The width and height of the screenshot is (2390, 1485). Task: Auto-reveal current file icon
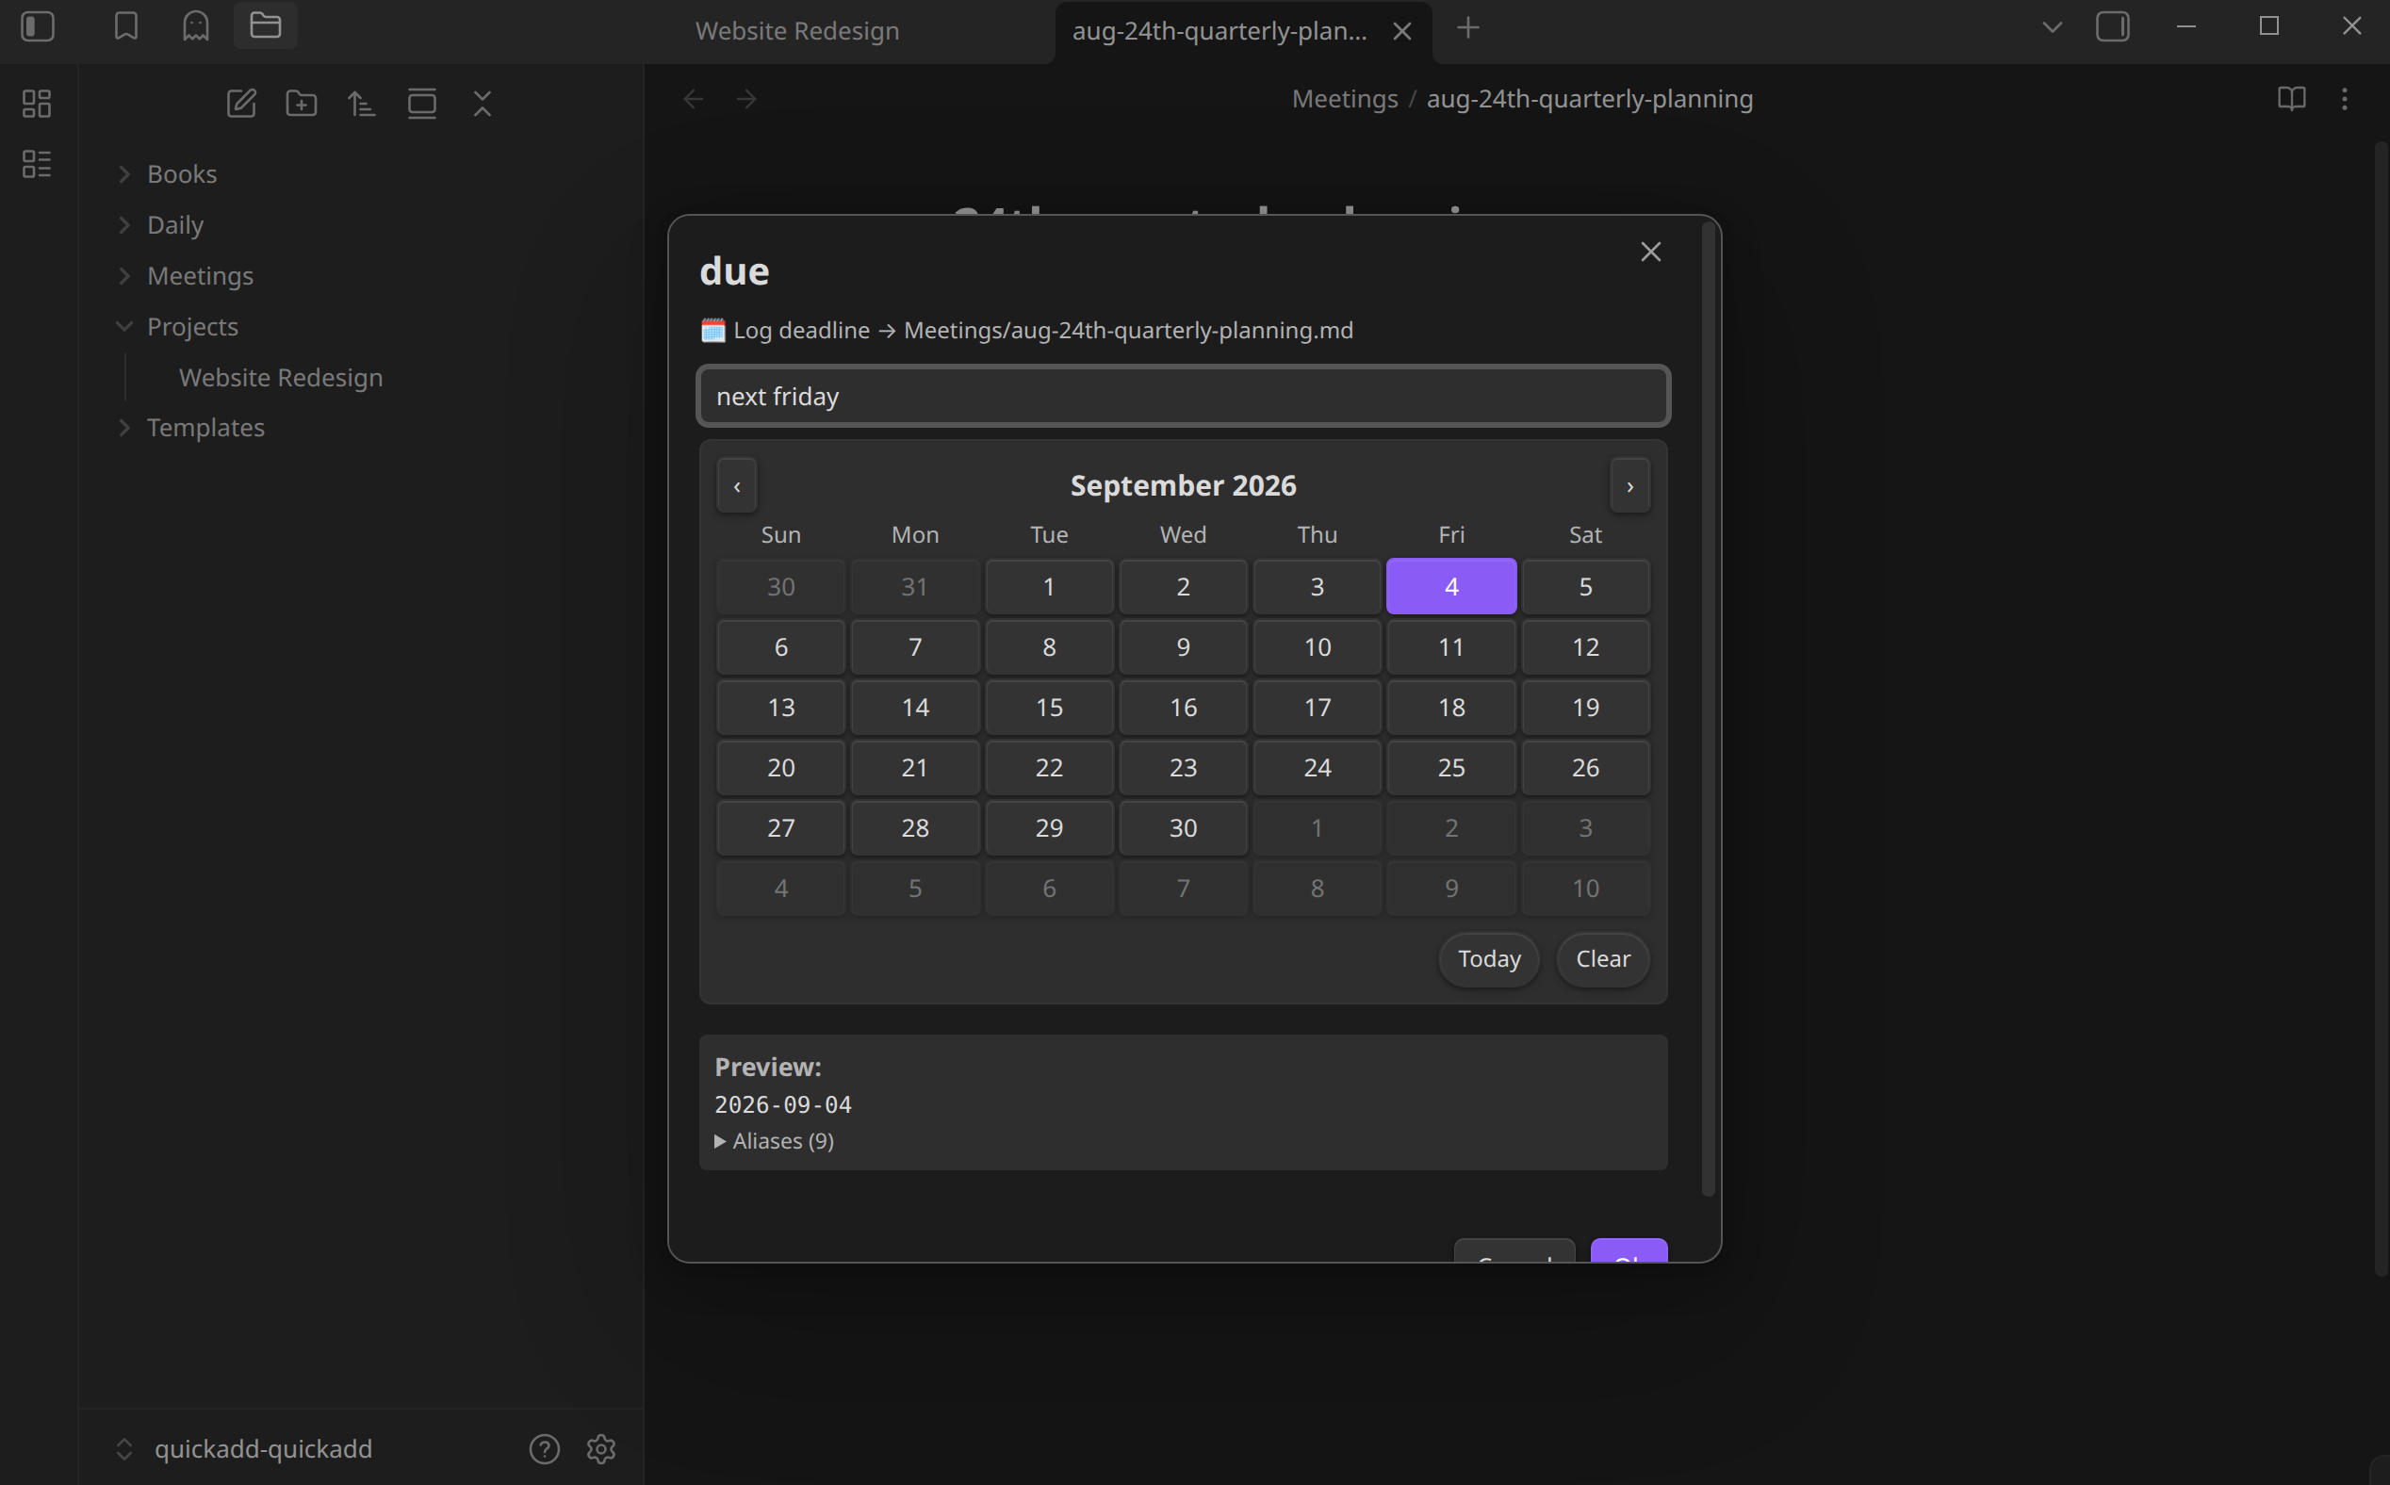point(422,103)
